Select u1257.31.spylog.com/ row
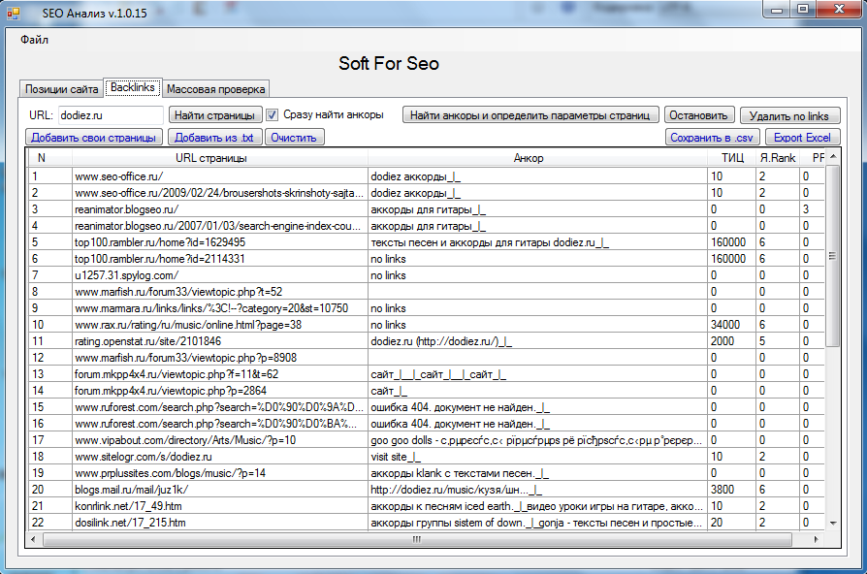 click(220, 275)
